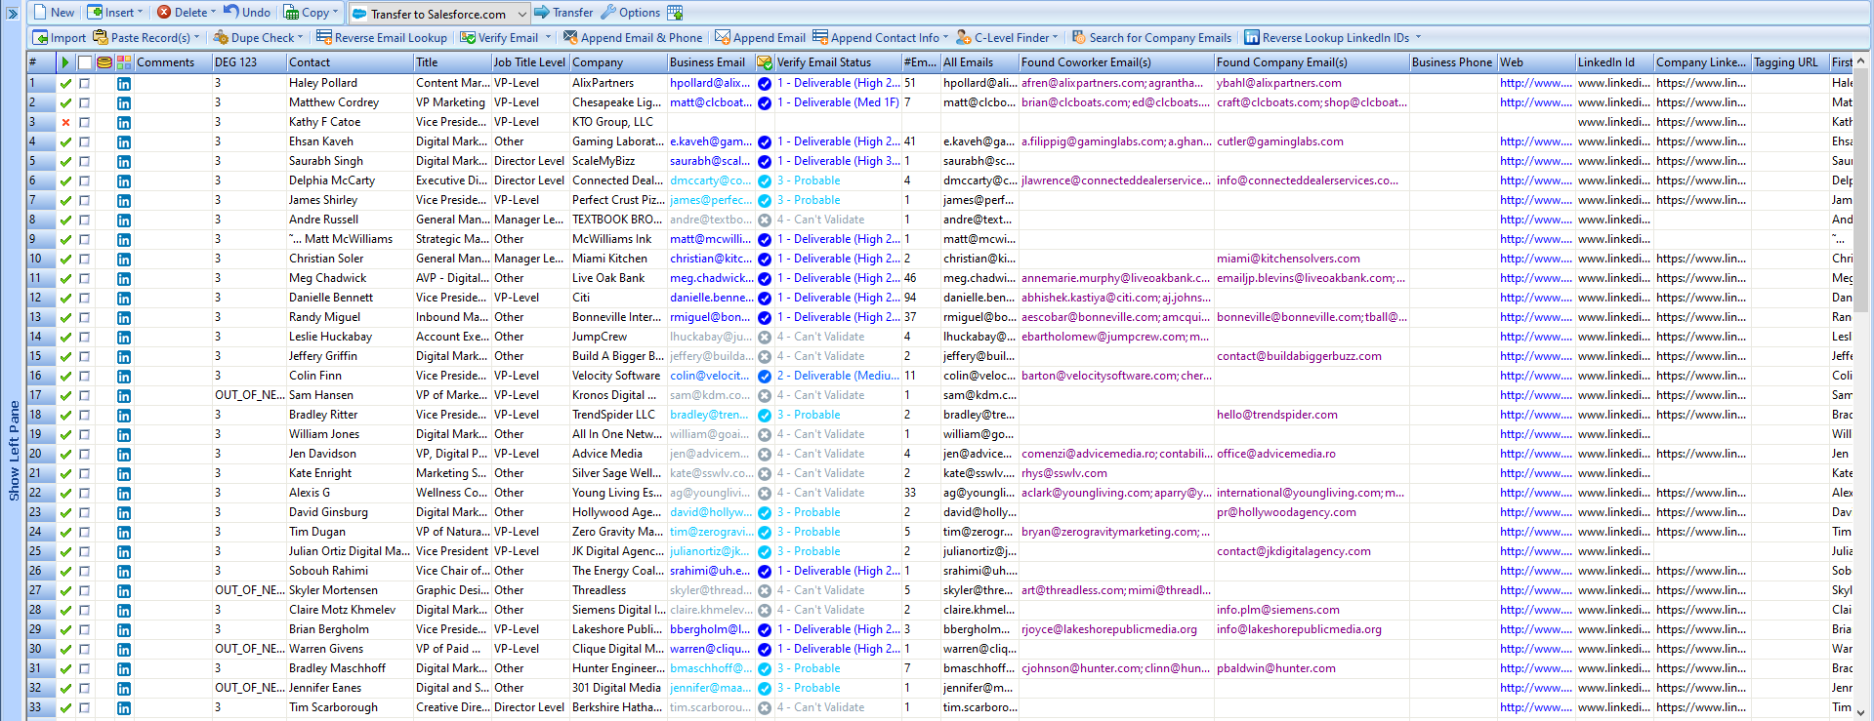
Task: Expand the Transfer to Salesforce.com combo box
Action: (x=522, y=14)
